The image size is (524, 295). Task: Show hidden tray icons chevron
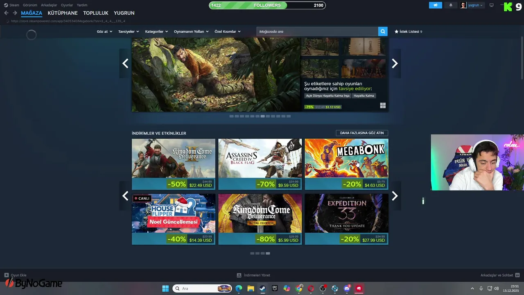coord(472,288)
